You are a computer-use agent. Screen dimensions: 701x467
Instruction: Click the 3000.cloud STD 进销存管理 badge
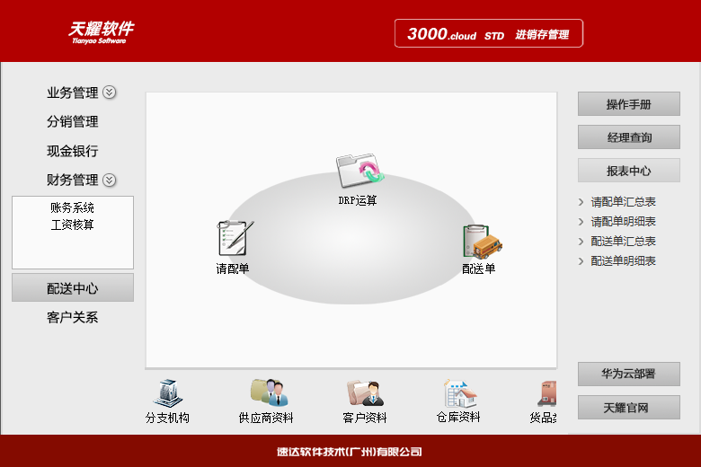click(489, 33)
